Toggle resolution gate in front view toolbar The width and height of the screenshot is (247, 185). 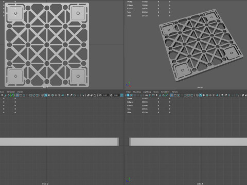(x=24, y=95)
